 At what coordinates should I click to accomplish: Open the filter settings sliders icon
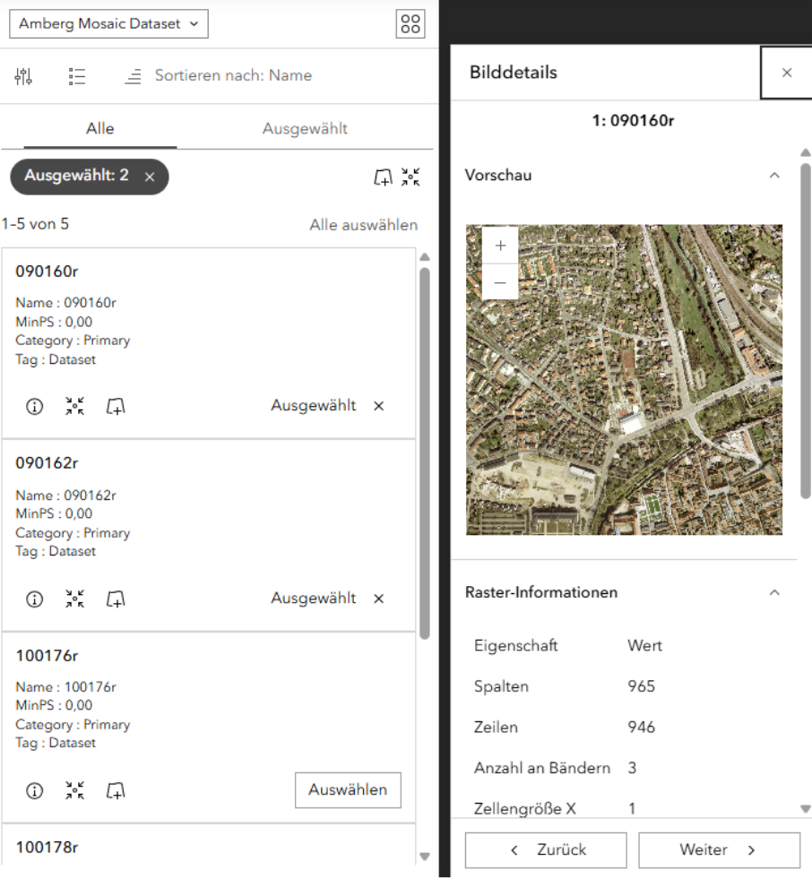(x=23, y=76)
